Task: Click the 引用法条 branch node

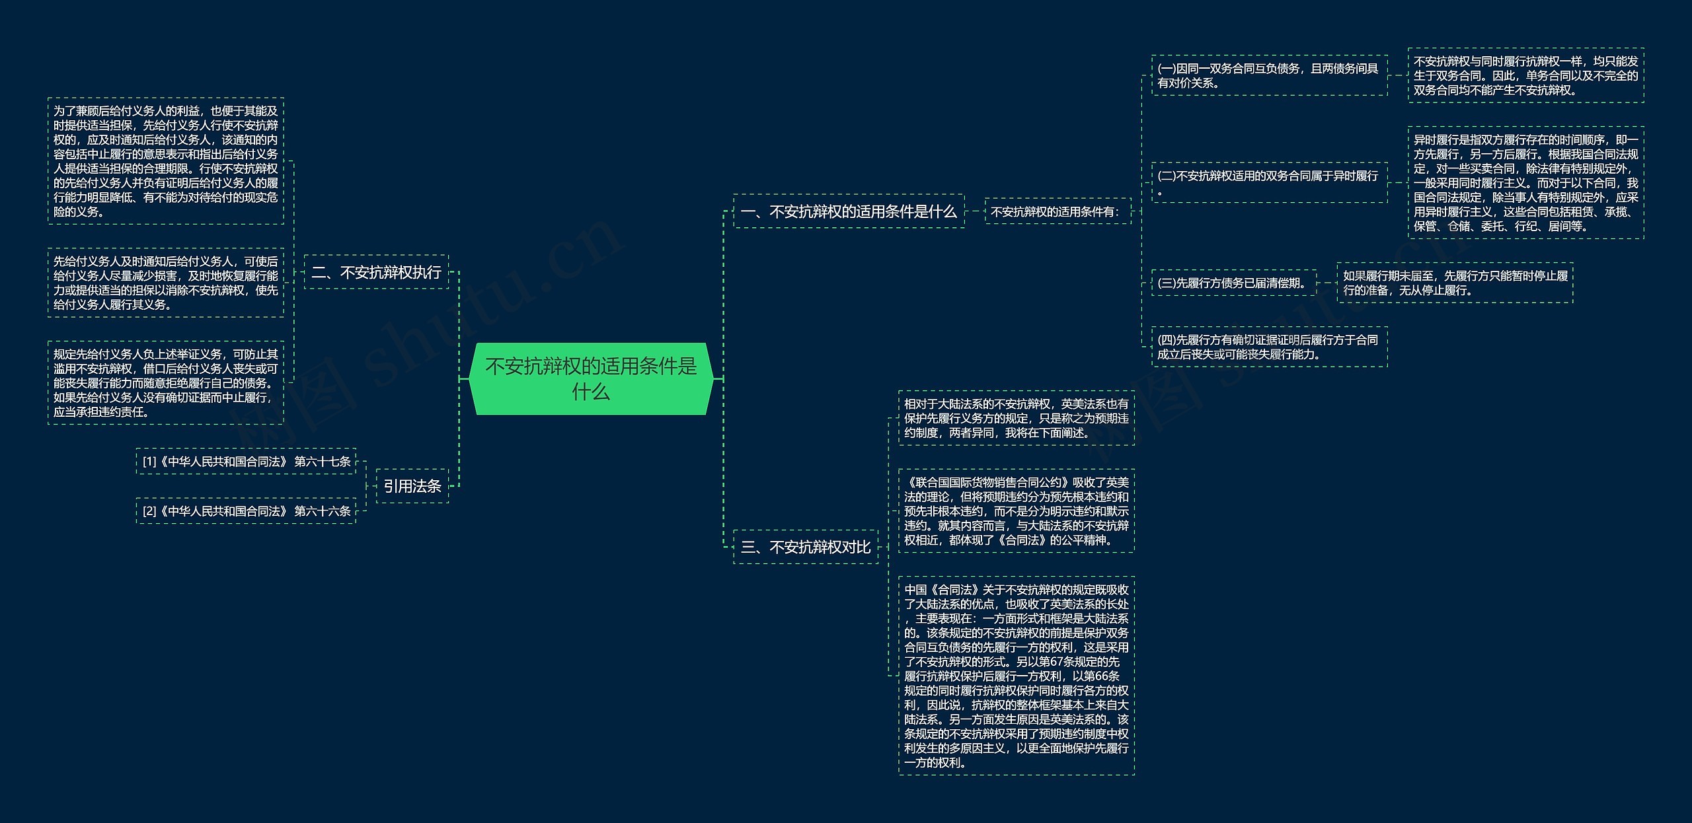Action: (x=412, y=486)
